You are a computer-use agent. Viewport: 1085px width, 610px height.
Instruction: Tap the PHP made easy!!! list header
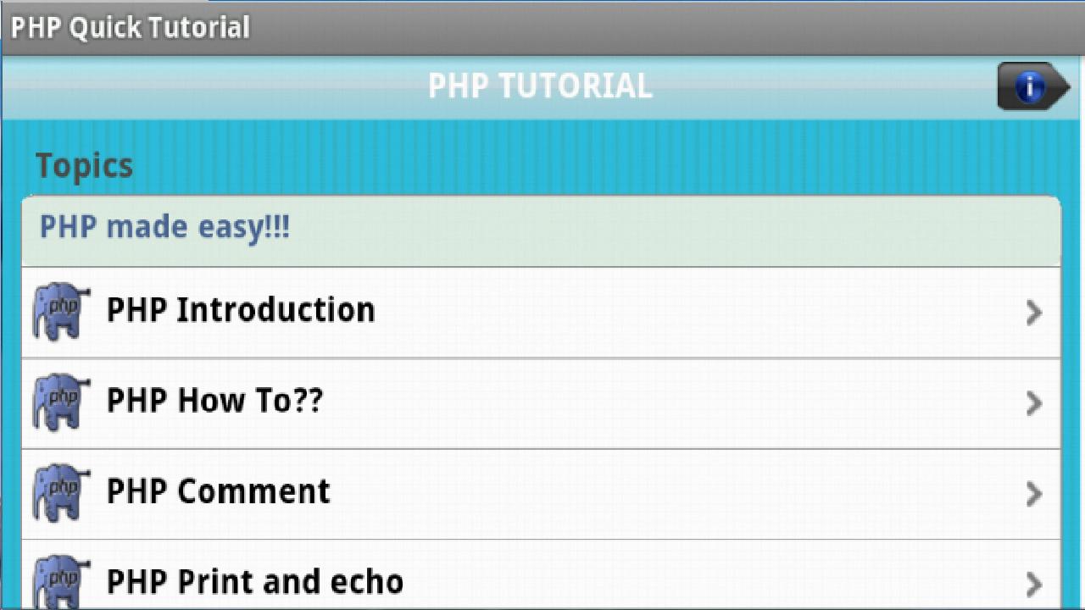[x=164, y=228]
